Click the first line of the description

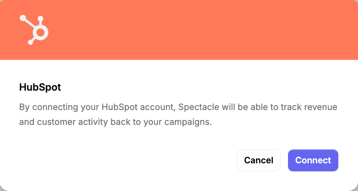[x=178, y=107]
